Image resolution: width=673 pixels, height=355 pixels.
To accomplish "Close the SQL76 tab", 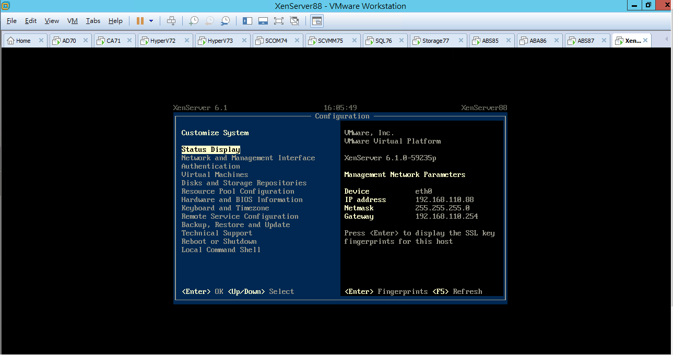I will coord(402,41).
